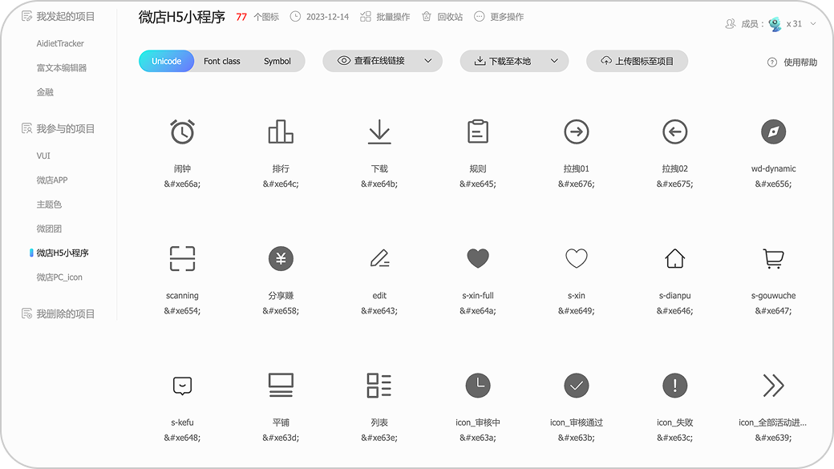
Task: Click the member avatar icon
Action: [775, 24]
